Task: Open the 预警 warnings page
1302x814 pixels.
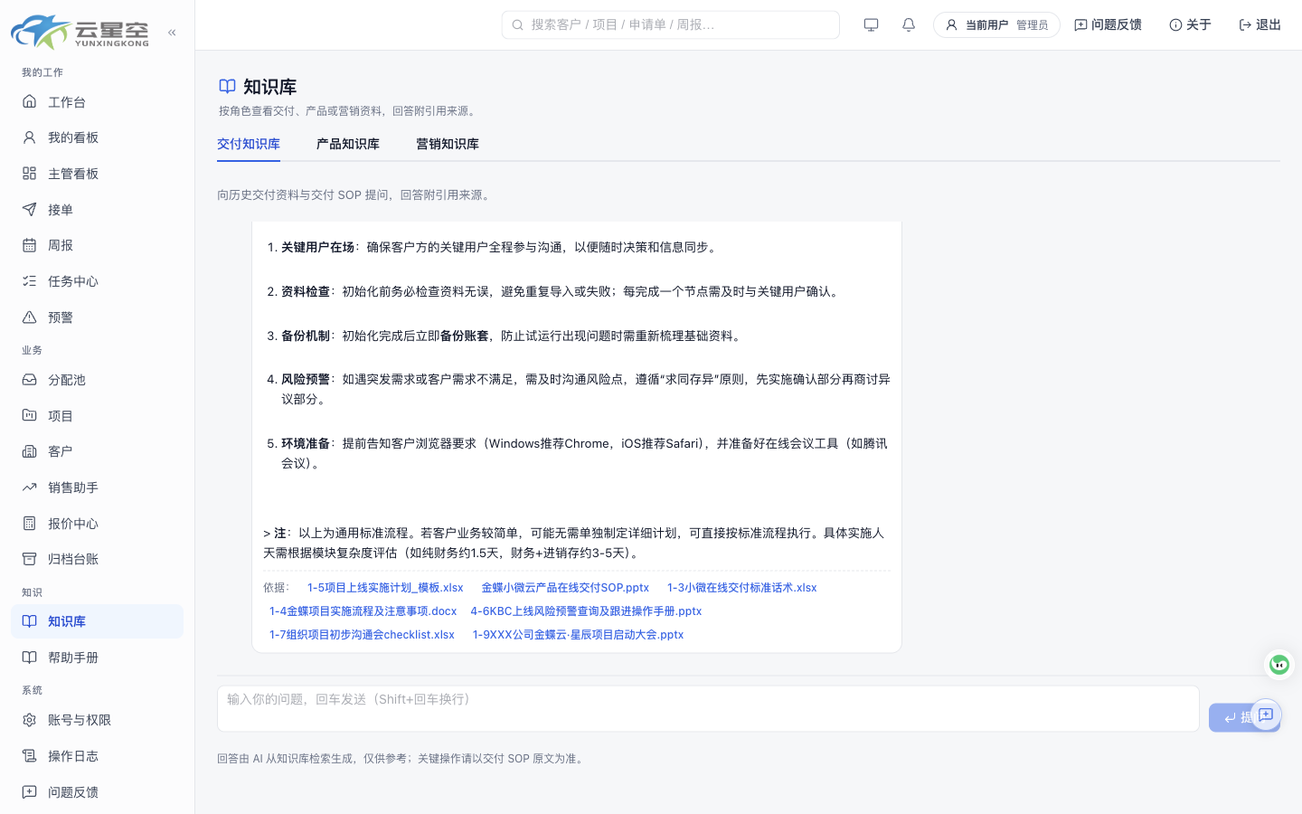Action: (97, 317)
